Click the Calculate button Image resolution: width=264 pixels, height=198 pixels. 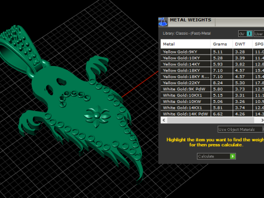(x=216, y=156)
